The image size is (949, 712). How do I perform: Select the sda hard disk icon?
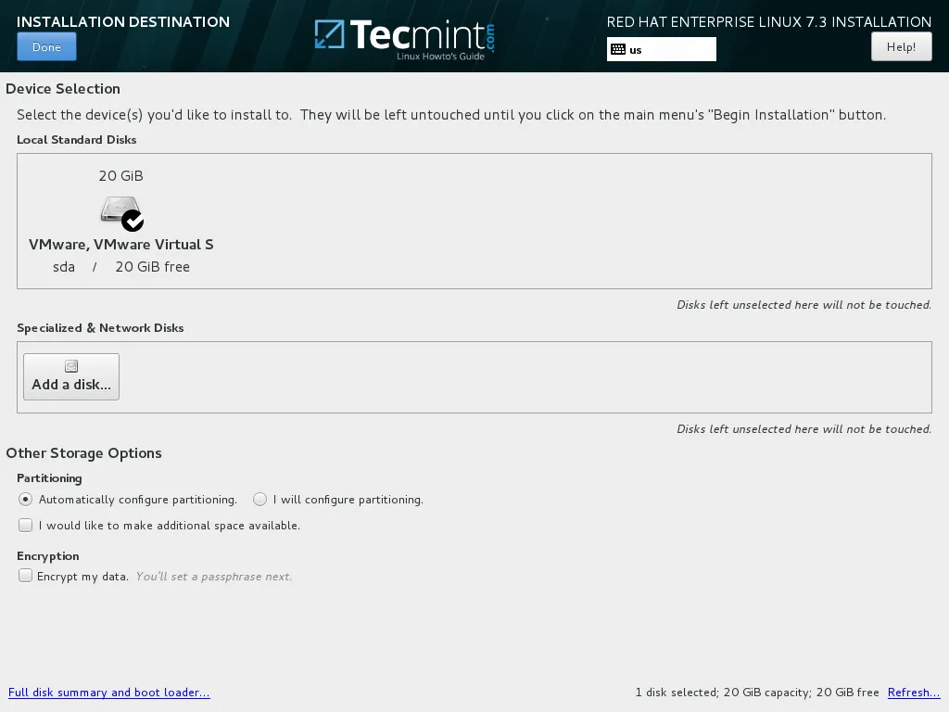pos(118,210)
